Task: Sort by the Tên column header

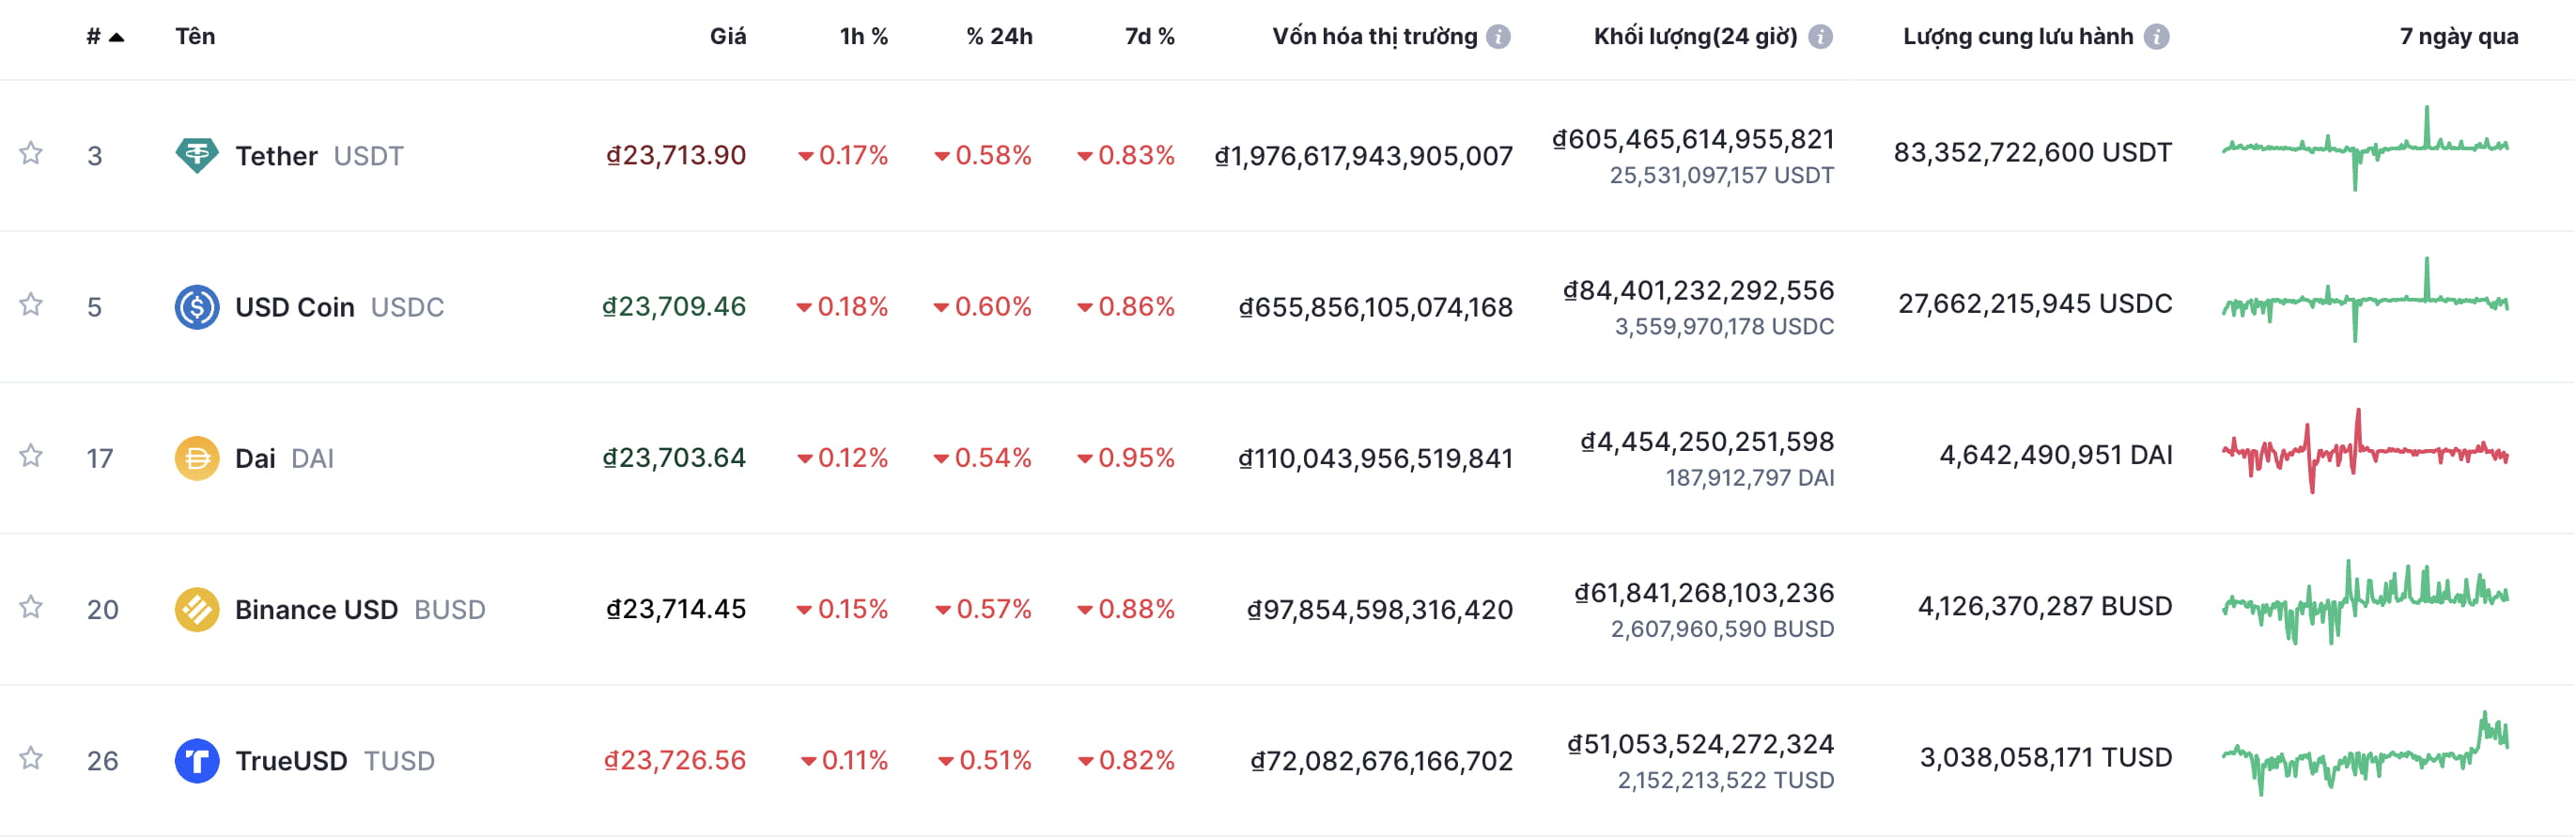Action: (195, 37)
